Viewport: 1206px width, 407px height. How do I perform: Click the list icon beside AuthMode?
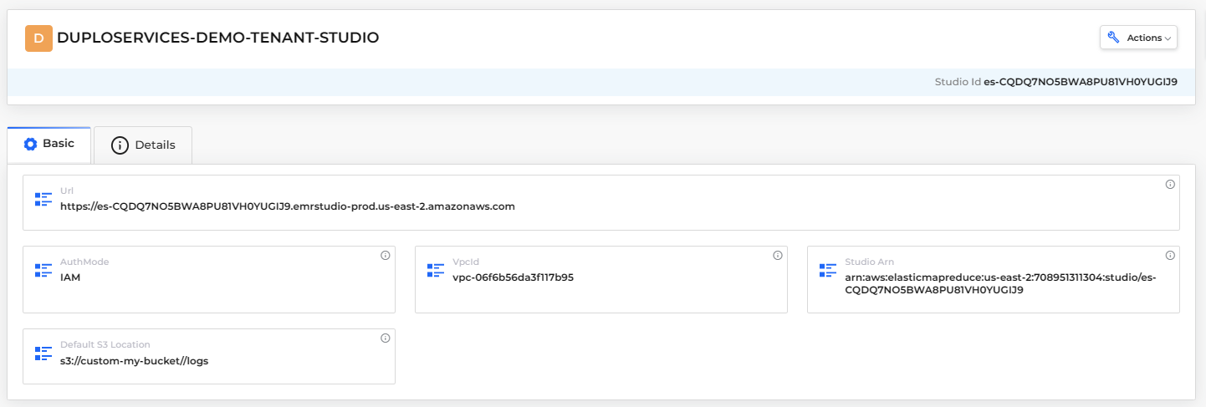[43, 270]
